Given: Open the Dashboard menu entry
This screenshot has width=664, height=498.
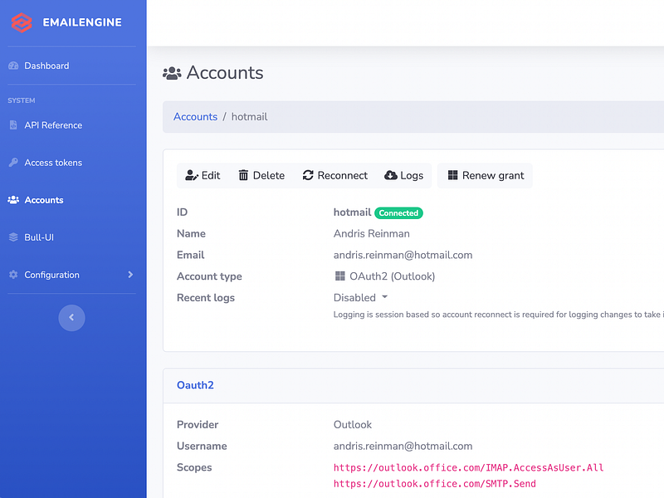Looking at the screenshot, I should tap(46, 65).
